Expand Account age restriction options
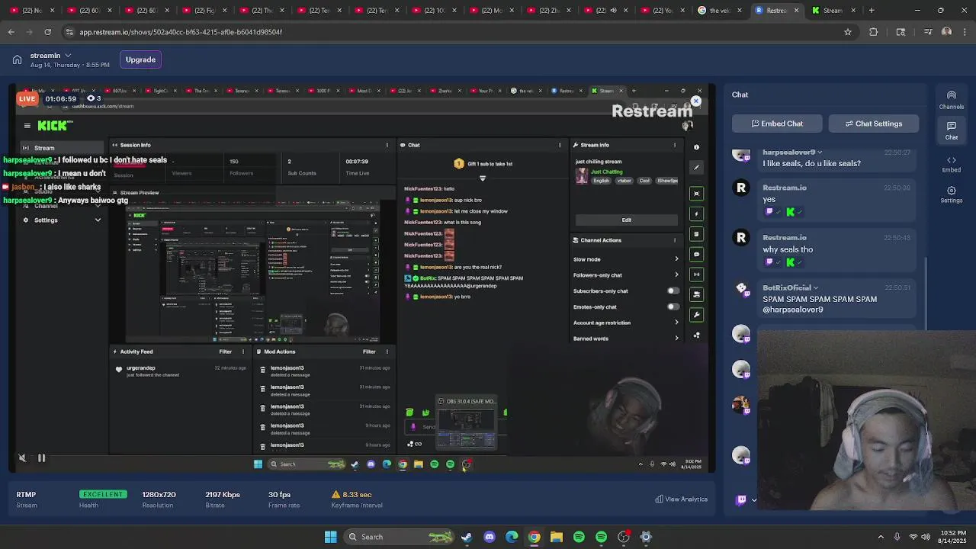The width and height of the screenshot is (976, 549). (676, 323)
